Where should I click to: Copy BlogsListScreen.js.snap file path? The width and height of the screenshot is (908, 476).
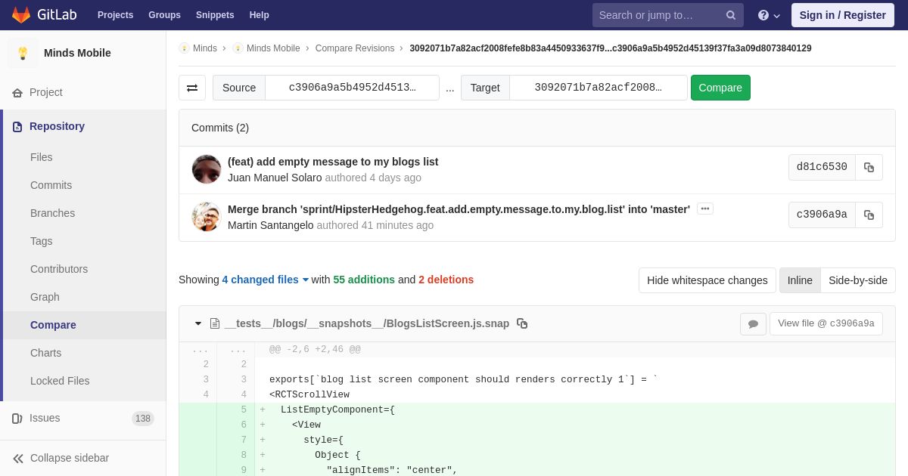coord(522,323)
